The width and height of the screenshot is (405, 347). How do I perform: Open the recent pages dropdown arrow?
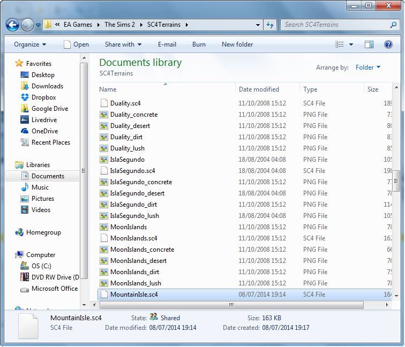tap(38, 25)
